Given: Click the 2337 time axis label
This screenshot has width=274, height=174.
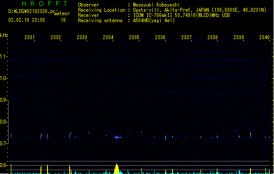Looking at the screenshot, I should point(186,37).
